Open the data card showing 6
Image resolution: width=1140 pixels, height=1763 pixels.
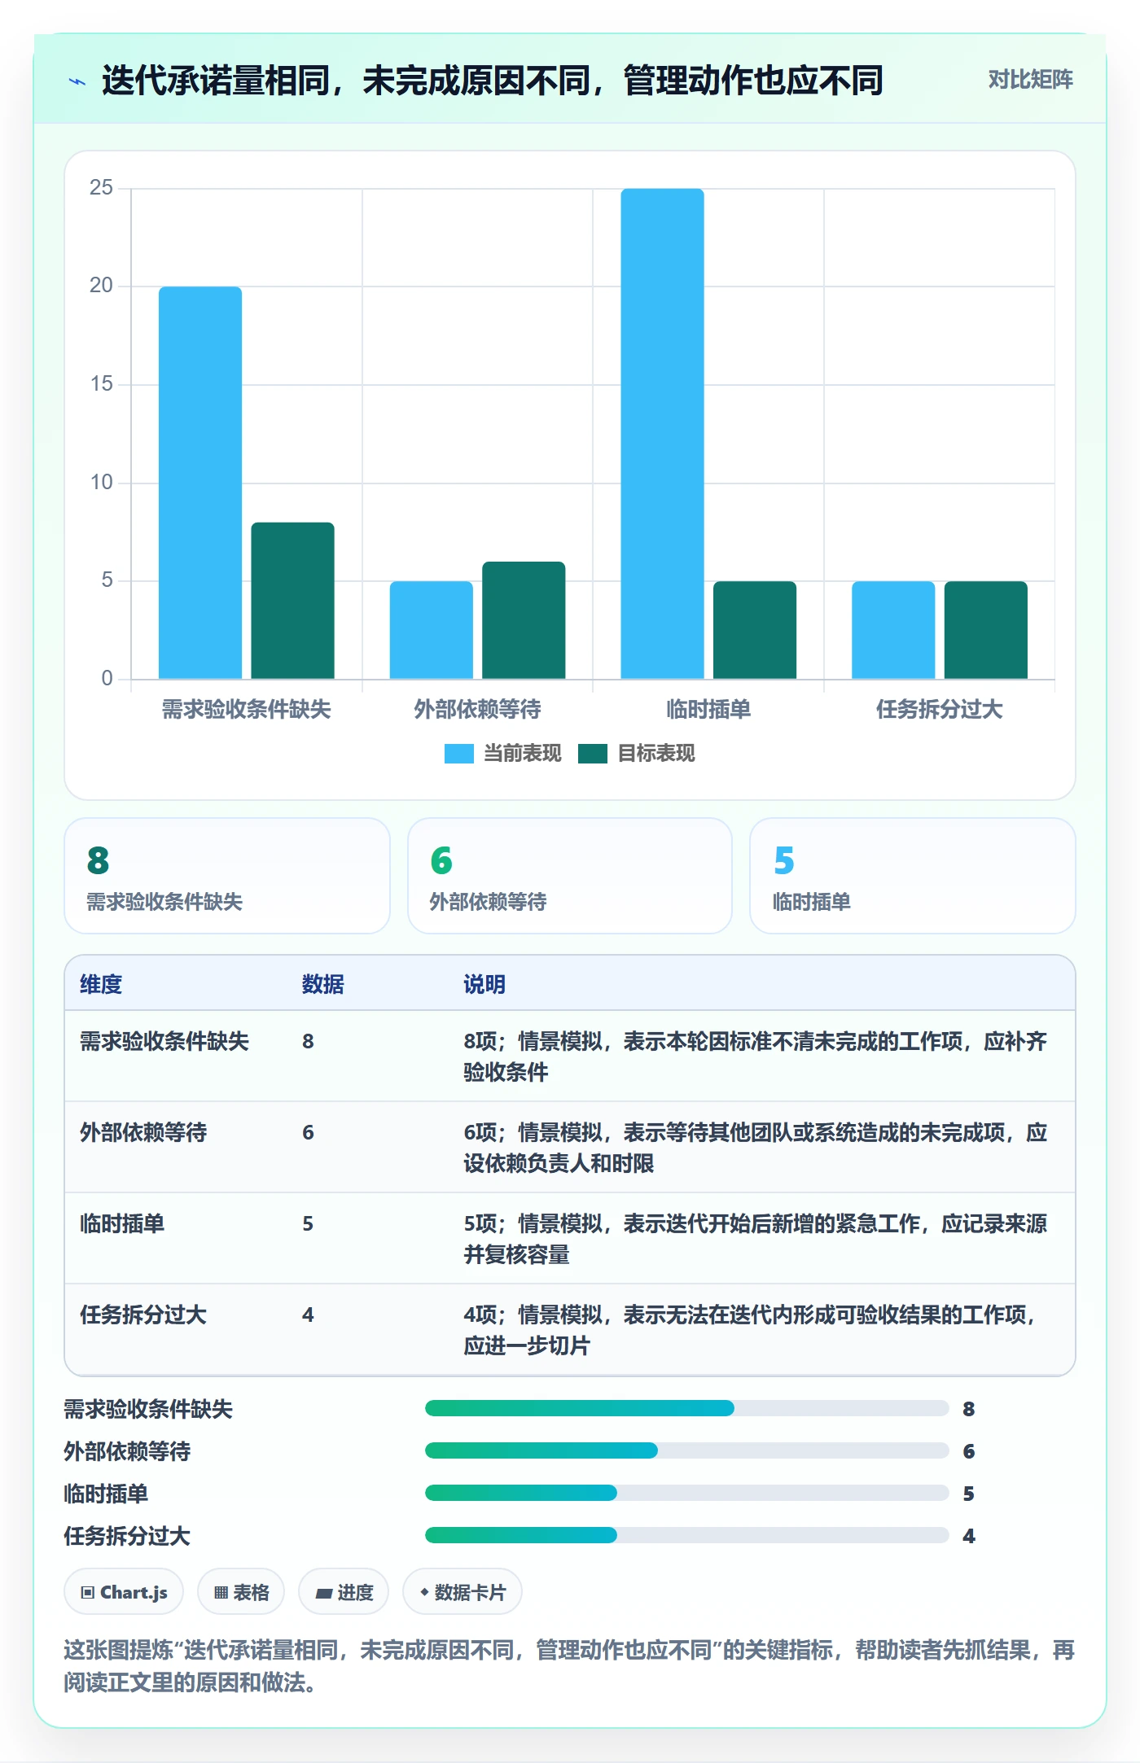(570, 876)
